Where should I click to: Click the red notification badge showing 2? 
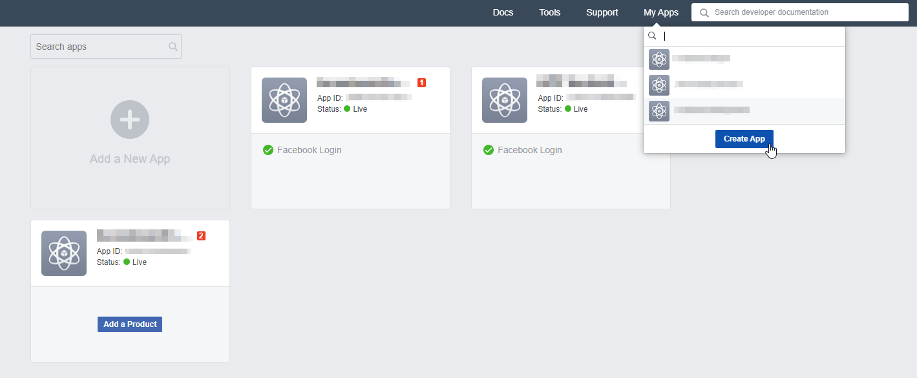201,236
